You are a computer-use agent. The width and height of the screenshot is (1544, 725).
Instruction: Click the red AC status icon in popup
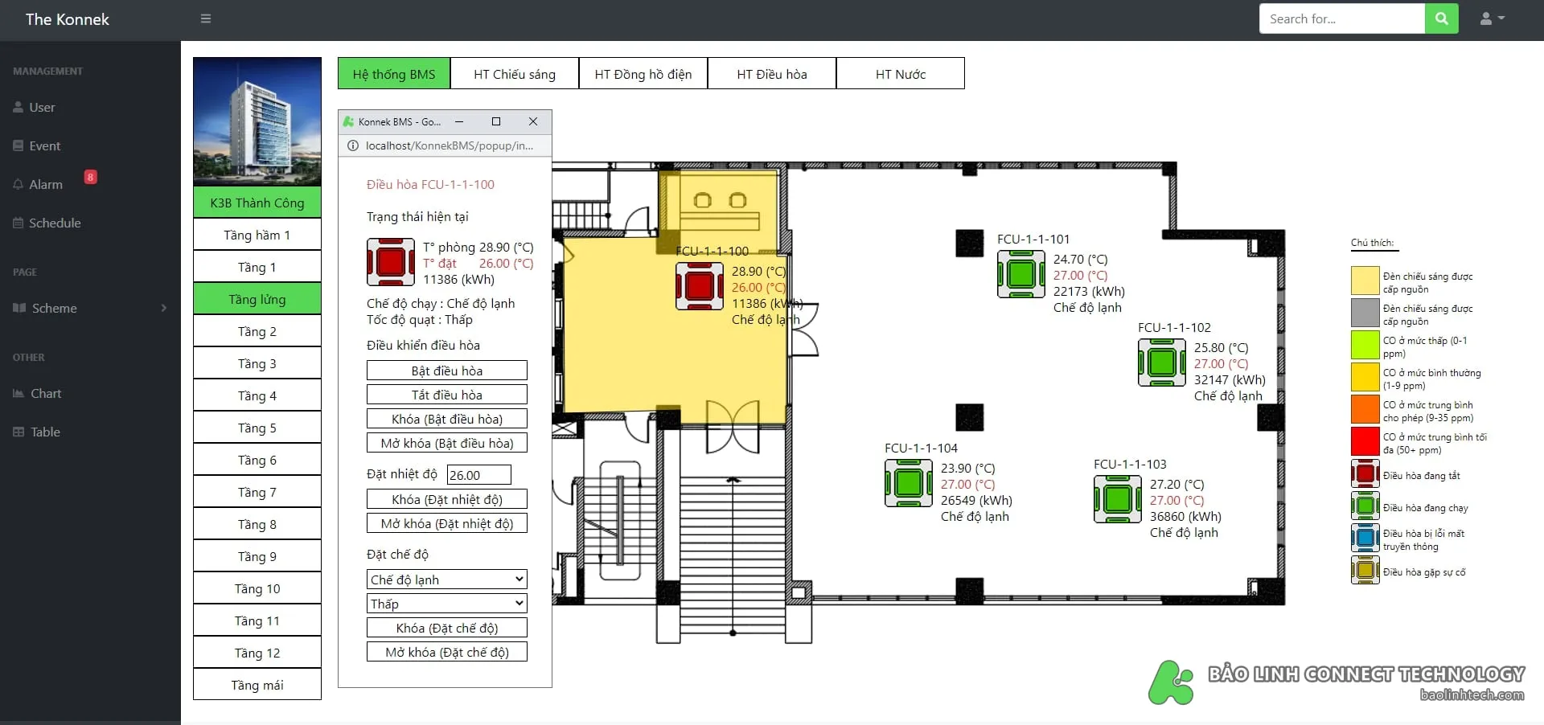pos(391,262)
